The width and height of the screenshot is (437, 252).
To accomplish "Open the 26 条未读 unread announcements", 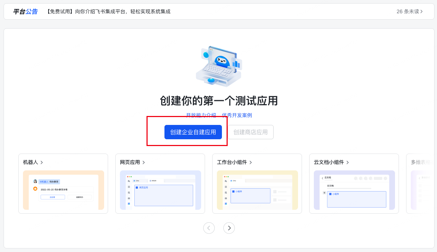I will point(409,11).
